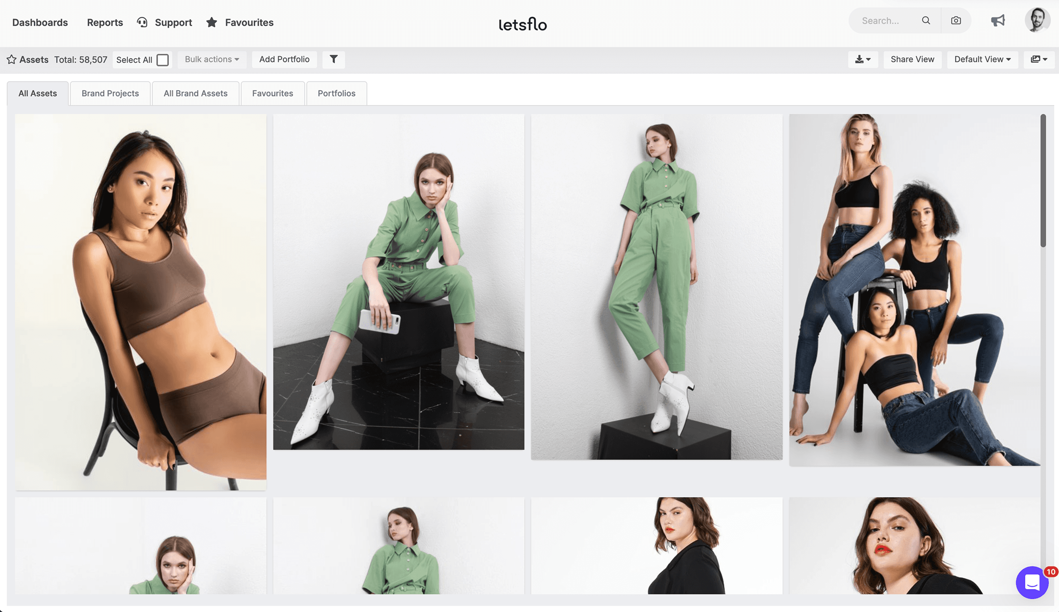Switch to the Brand Projects tab
Image resolution: width=1059 pixels, height=612 pixels.
tap(110, 93)
